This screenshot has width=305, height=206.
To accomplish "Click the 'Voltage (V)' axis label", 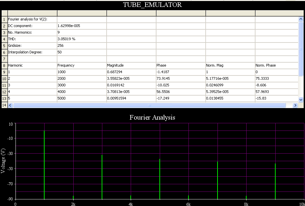I will tap(3, 161).
